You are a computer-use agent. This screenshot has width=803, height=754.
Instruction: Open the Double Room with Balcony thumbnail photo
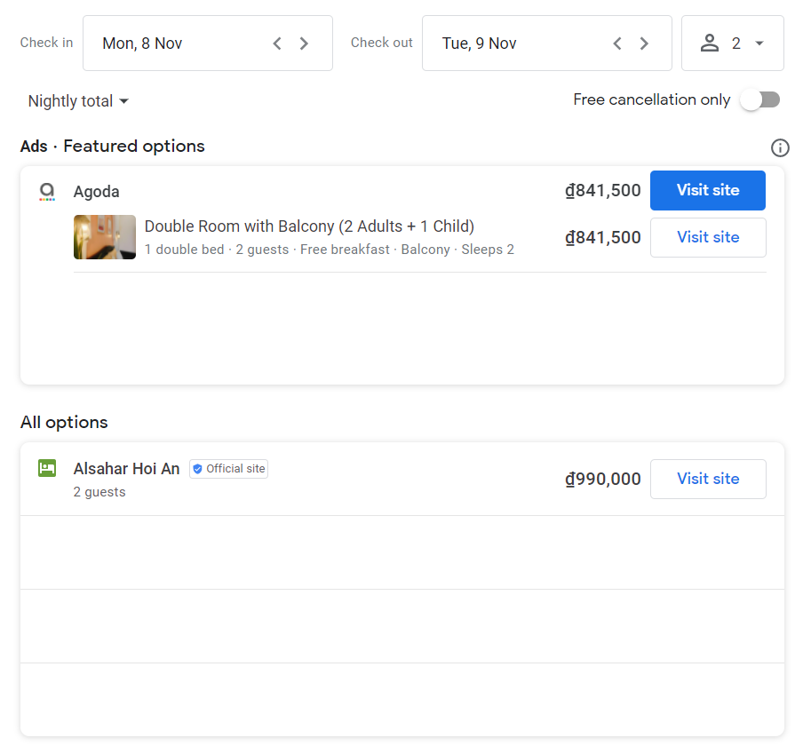point(104,237)
